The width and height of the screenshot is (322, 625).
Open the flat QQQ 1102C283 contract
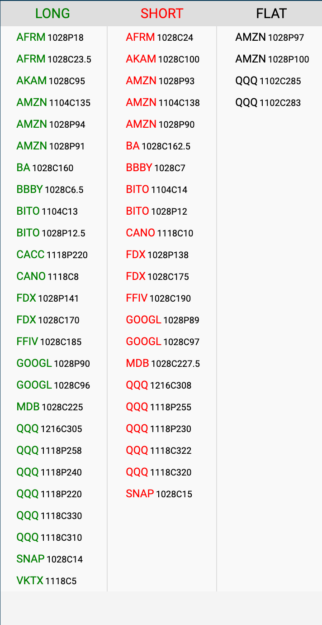click(268, 103)
